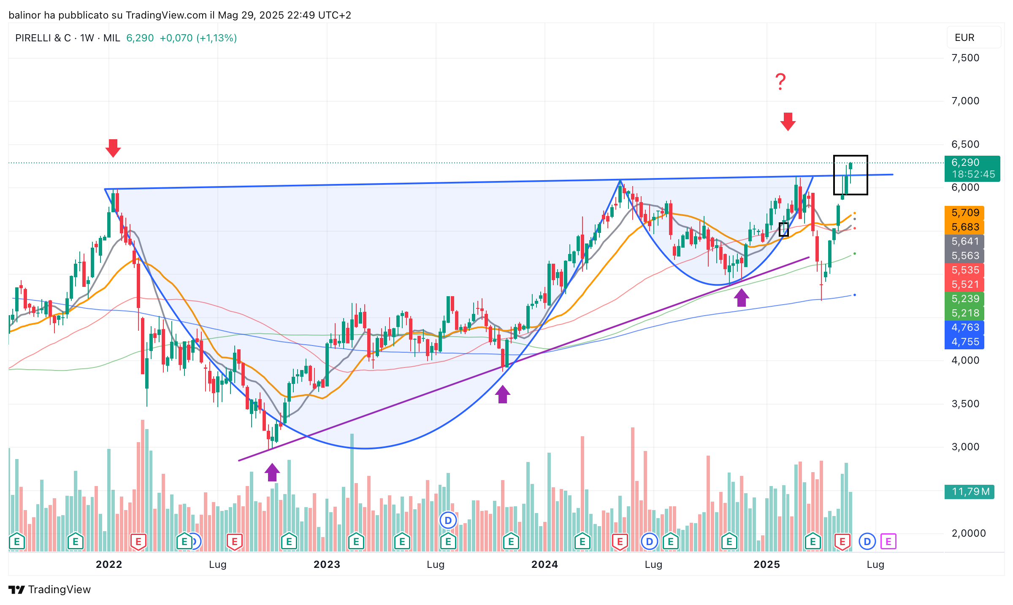Click the orange 5,709 moving average label
Viewport: 1013px width, 605px height.
click(964, 213)
